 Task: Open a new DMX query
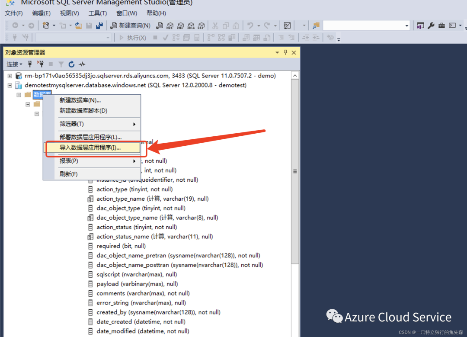180,26
